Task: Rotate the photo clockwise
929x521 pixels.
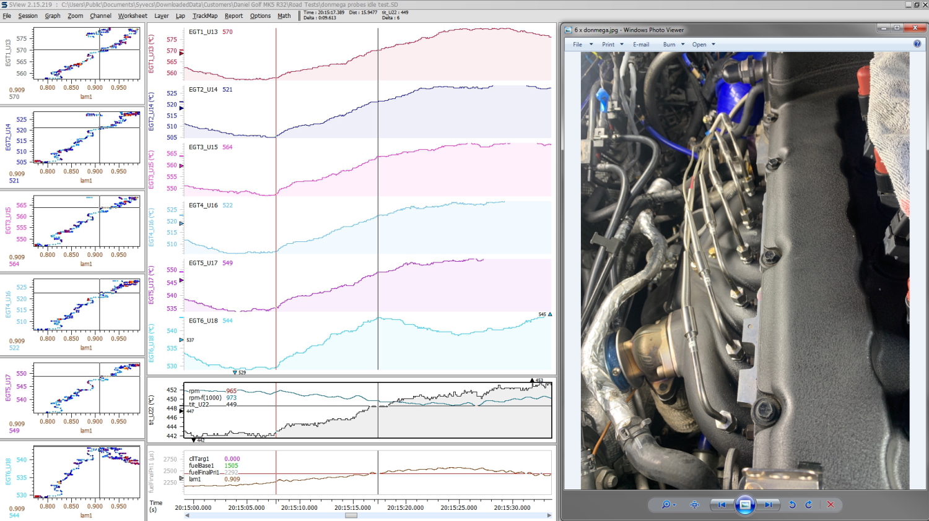Action: [808, 505]
